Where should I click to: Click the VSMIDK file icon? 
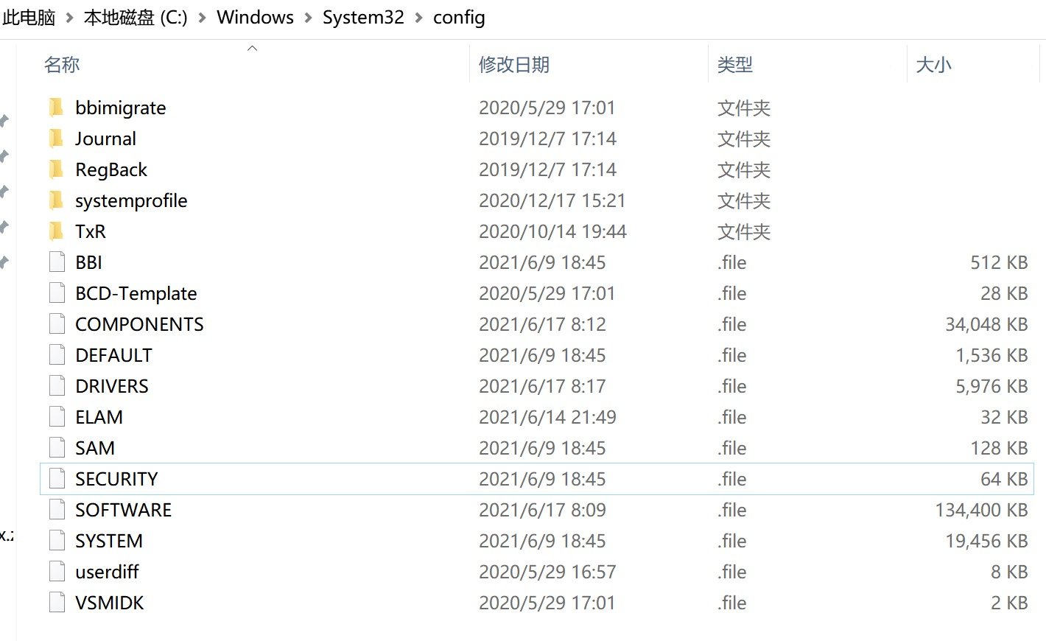pyautogui.click(x=57, y=602)
